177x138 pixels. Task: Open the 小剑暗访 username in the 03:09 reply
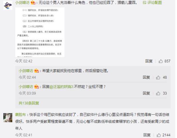click(26, 87)
